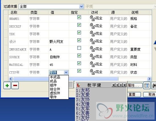The width and height of the screenshot is (156, 121).
Task: Jump to the last IME candidate page
Action: [125, 85]
